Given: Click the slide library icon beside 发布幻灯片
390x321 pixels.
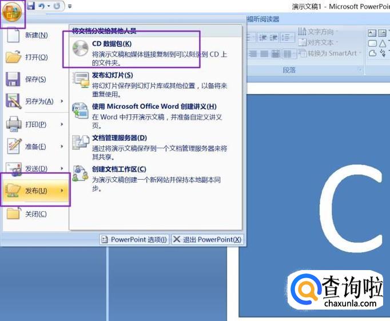Looking at the screenshot, I should click(x=81, y=80).
